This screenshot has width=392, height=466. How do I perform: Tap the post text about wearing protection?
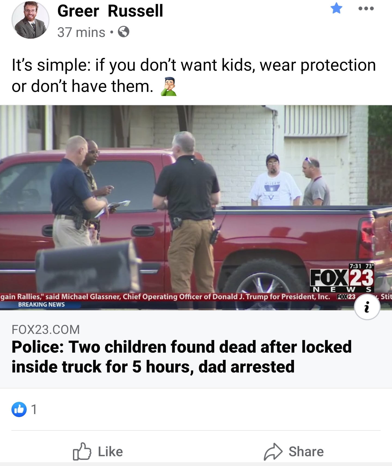pyautogui.click(x=194, y=76)
